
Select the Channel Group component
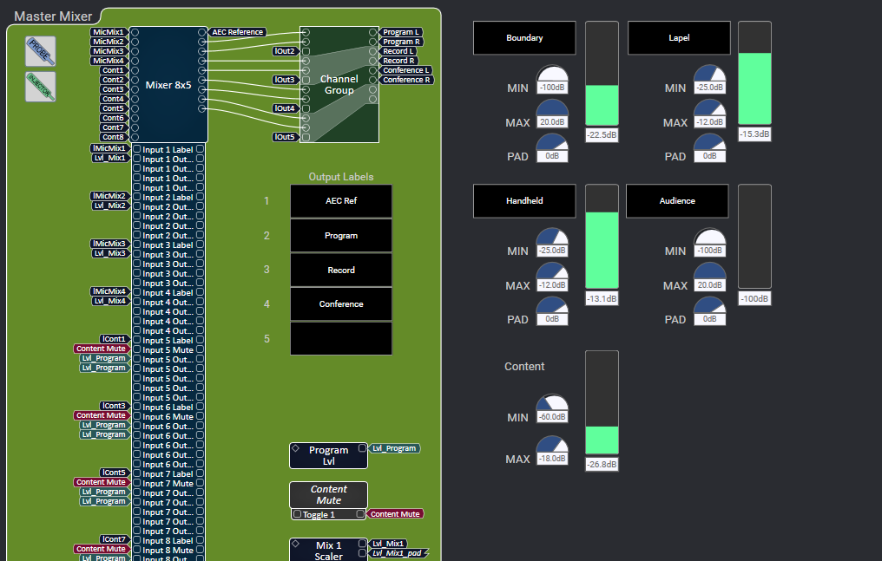pyautogui.click(x=340, y=85)
